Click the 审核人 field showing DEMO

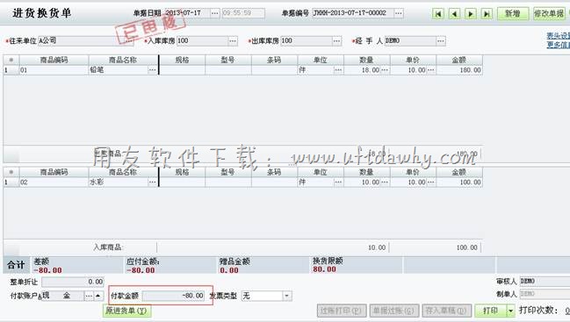(x=545, y=282)
